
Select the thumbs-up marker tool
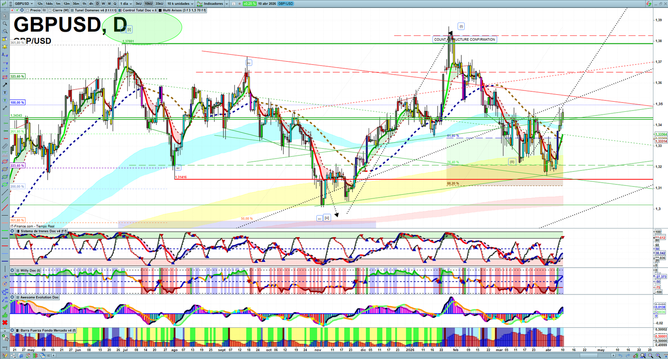pyautogui.click(x=5, y=315)
